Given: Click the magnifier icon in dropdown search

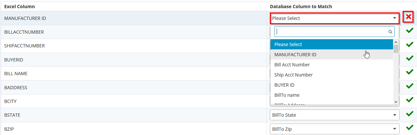Looking at the screenshot, I should 390,32.
